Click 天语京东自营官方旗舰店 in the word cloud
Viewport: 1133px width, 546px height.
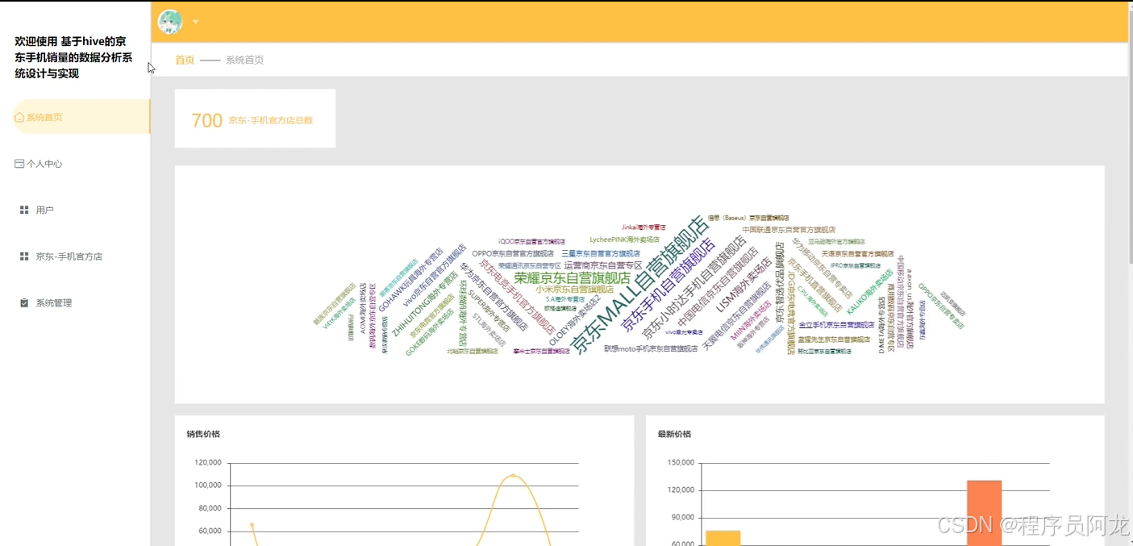pyautogui.click(x=857, y=253)
